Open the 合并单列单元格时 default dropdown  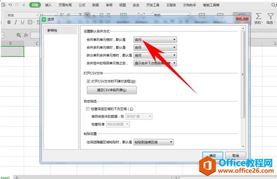(x=155, y=40)
